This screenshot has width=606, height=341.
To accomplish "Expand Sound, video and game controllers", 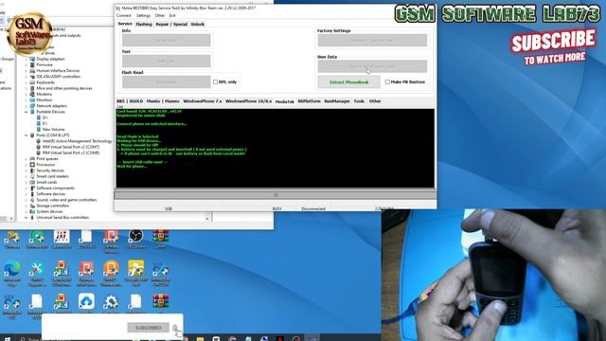I will pos(27,200).
